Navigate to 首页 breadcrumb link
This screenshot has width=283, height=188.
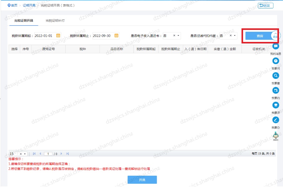(x=14, y=5)
